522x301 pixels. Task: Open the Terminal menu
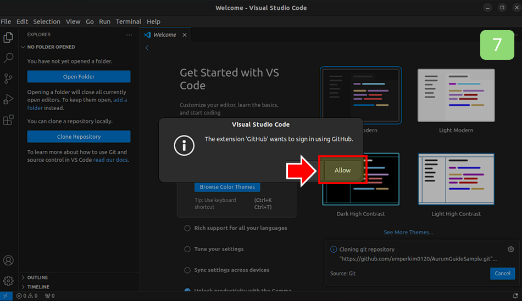point(129,21)
